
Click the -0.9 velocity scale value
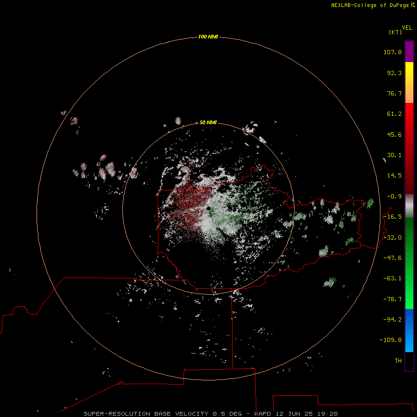pos(394,196)
